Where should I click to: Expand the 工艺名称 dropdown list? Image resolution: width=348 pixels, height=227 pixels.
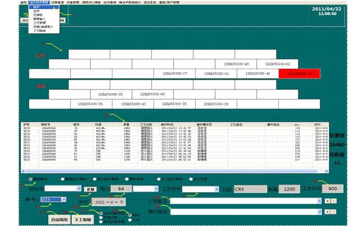[x=216, y=189]
